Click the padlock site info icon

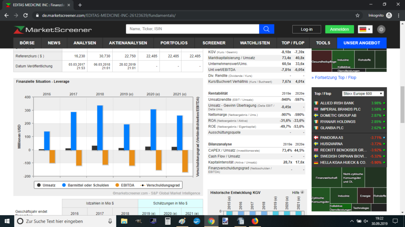[x=37, y=15]
